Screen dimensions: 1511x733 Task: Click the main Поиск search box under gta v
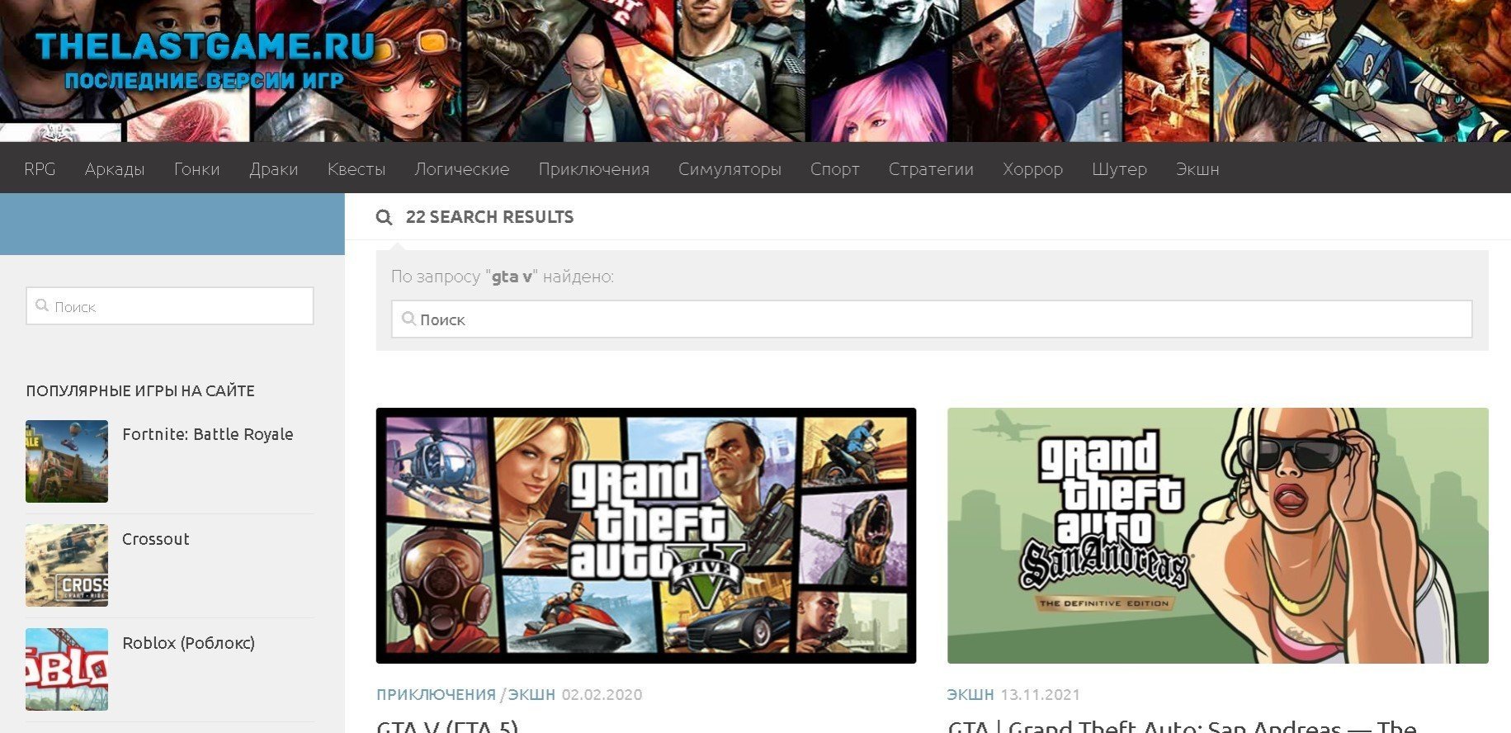(932, 319)
